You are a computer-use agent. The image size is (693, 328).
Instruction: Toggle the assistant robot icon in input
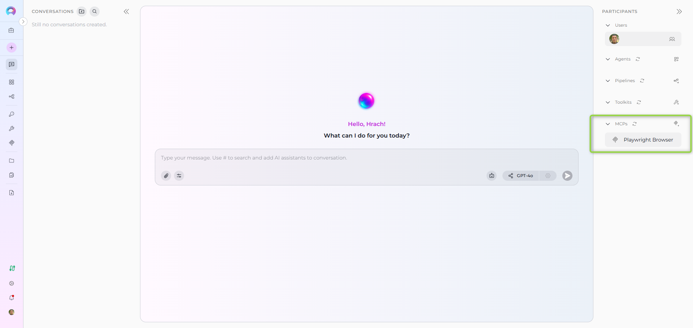492,176
